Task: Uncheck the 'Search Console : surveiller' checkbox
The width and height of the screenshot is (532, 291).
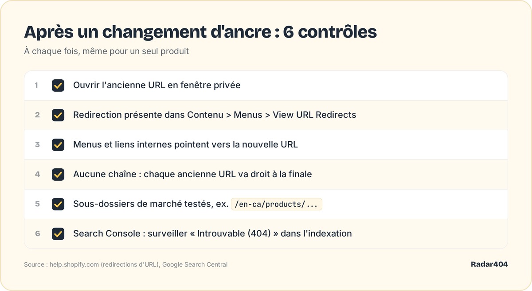Action: pos(58,234)
